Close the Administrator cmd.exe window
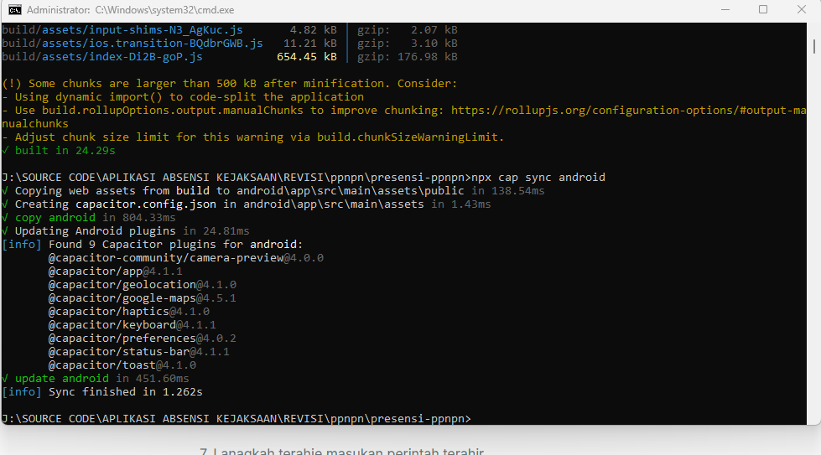The height and width of the screenshot is (455, 821). [x=800, y=10]
